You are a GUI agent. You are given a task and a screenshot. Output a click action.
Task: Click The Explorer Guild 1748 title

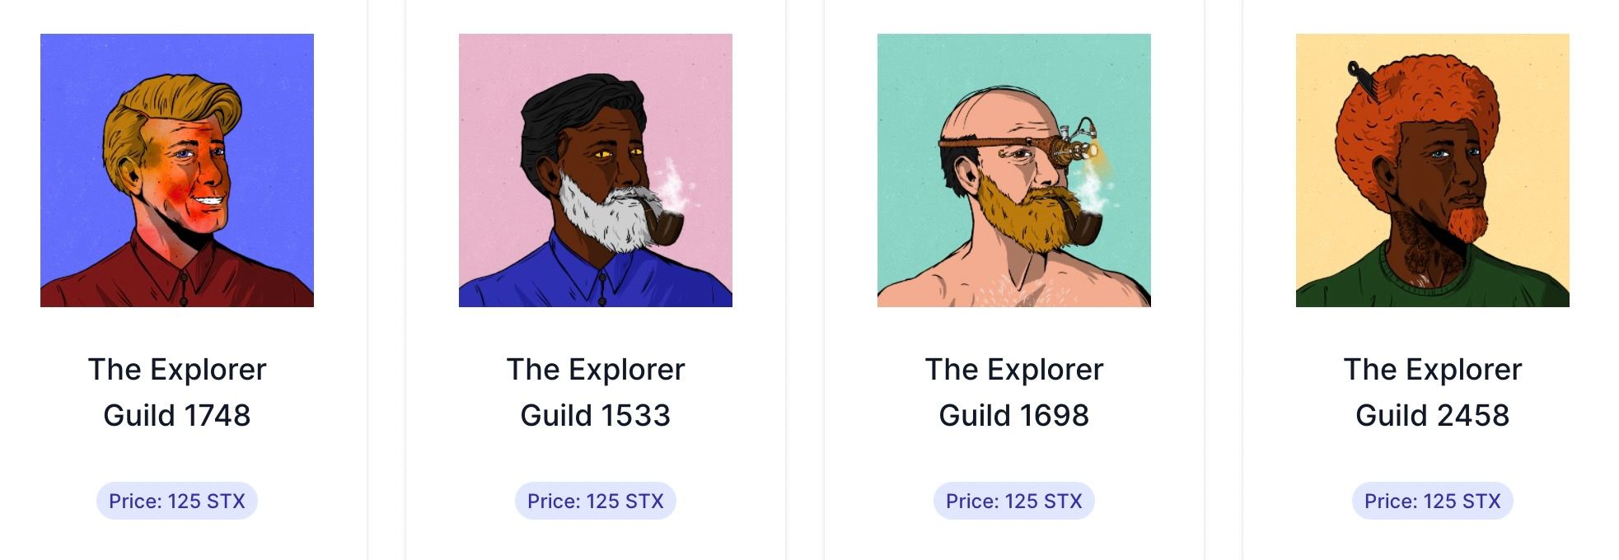(x=177, y=392)
